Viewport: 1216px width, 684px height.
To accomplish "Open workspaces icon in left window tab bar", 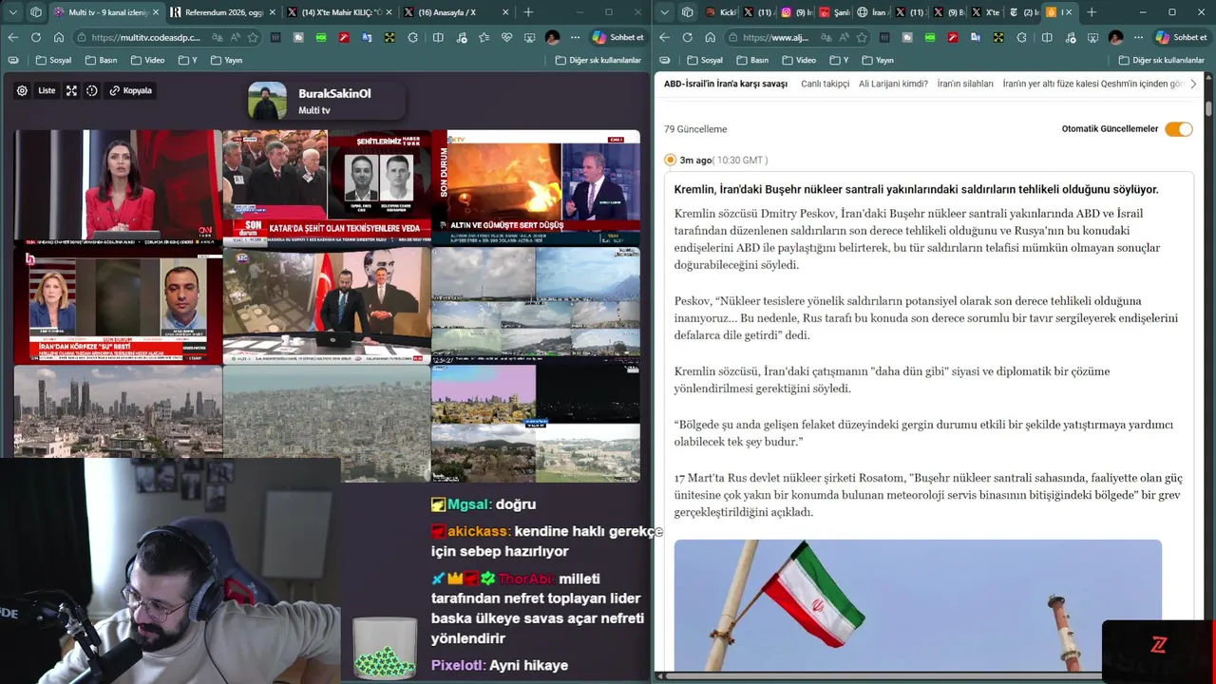I will pyautogui.click(x=36, y=12).
